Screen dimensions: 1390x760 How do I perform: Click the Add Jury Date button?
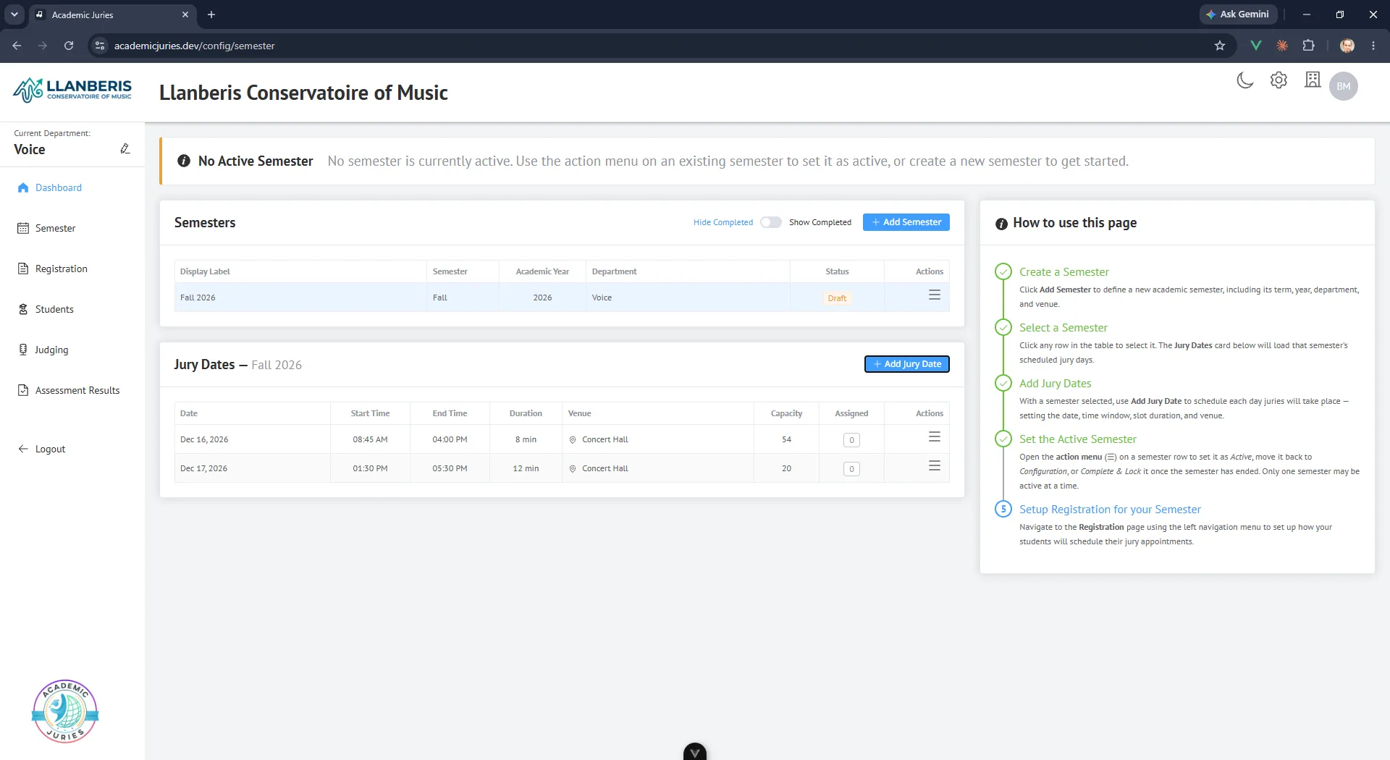click(x=907, y=364)
